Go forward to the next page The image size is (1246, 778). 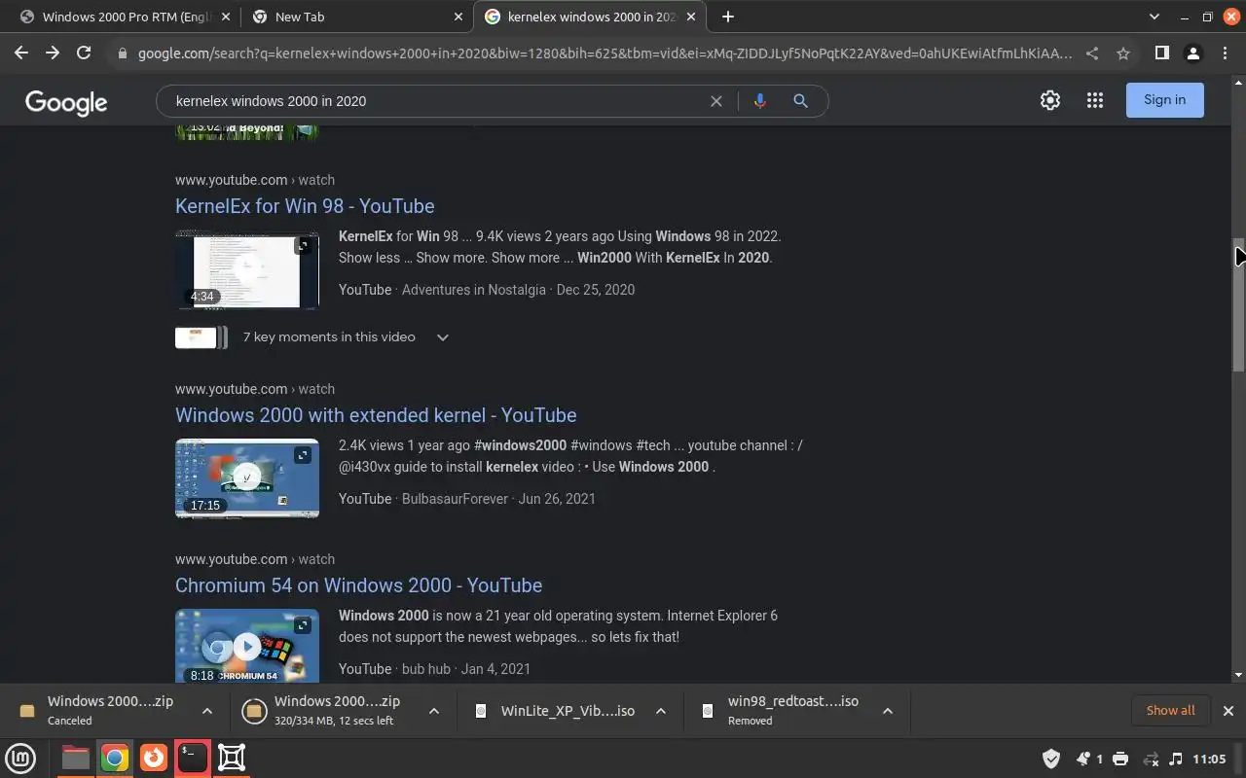[53, 53]
